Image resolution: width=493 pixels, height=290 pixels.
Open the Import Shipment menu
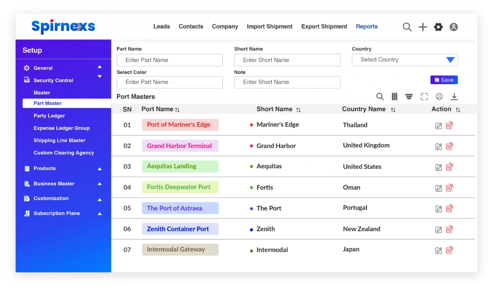coord(270,27)
